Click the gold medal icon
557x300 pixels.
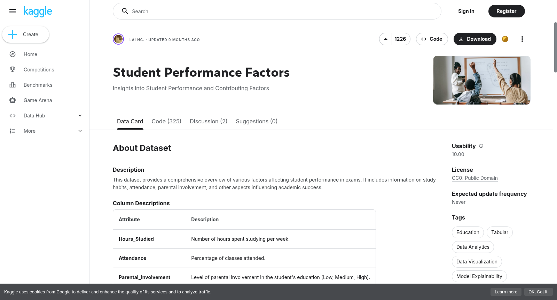(505, 39)
